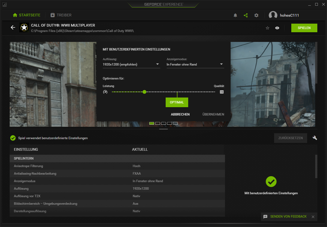Toggle the eye visibility icon

click(x=277, y=28)
